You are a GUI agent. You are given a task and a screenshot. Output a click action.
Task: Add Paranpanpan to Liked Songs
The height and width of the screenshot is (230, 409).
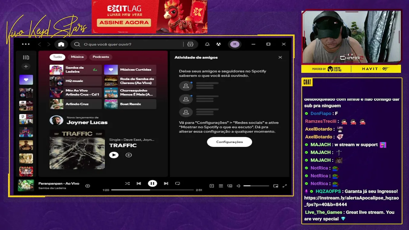[88, 186]
